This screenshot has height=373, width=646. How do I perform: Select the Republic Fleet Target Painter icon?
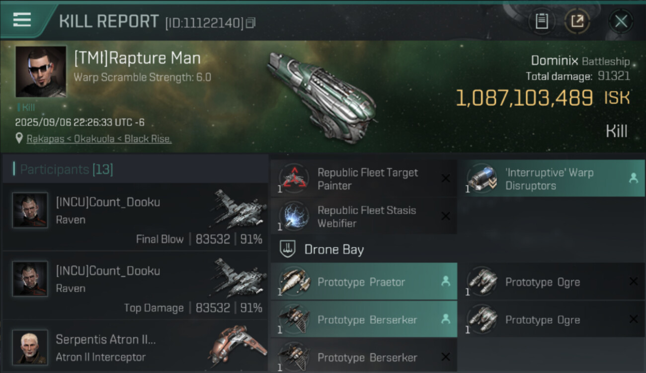(x=294, y=179)
